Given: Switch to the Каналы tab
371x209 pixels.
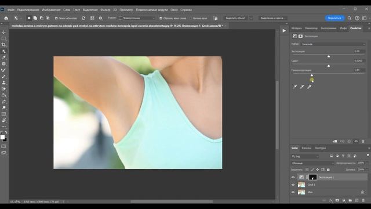Looking at the screenshot, I should pos(306,148).
